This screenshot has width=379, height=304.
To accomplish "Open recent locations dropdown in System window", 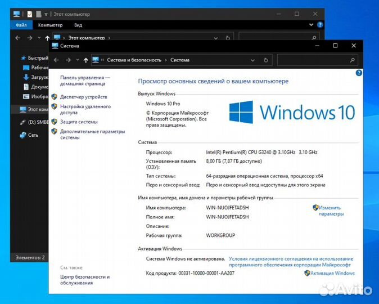I will 77,60.
